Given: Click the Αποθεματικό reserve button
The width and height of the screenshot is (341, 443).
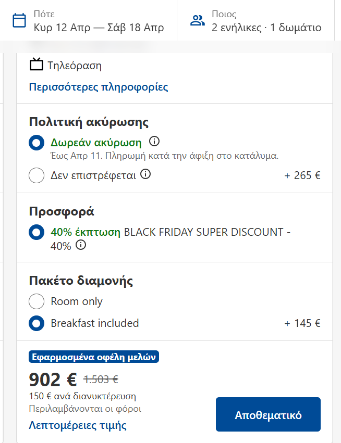Looking at the screenshot, I should 268,414.
